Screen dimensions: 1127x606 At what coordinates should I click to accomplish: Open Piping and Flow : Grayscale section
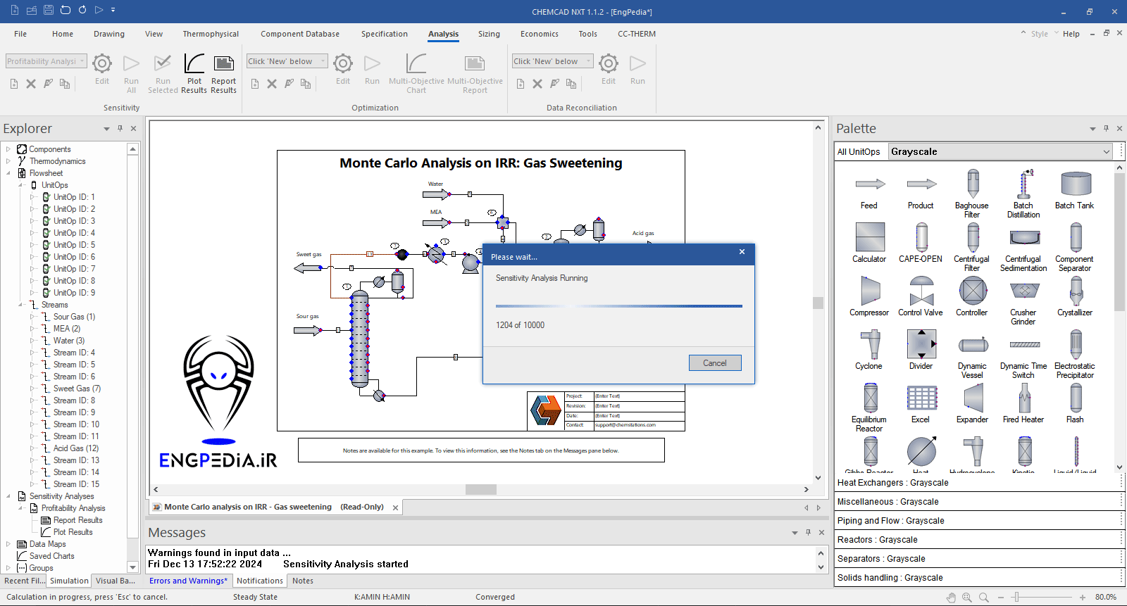click(978, 521)
